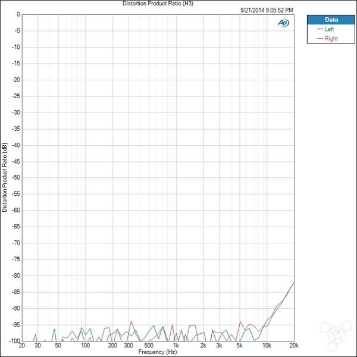Viewport: 357px width, 357px height.
Task: Select the Left channel legend entry
Action: pyautogui.click(x=329, y=29)
